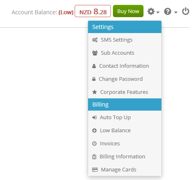Choose Low Balance in Billing section
Viewport: 192px width, 180px height.
125,131
